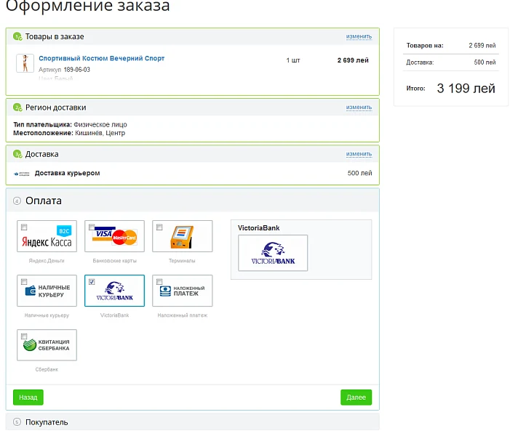
Task: Continue with the Далее button
Action: tap(356, 397)
